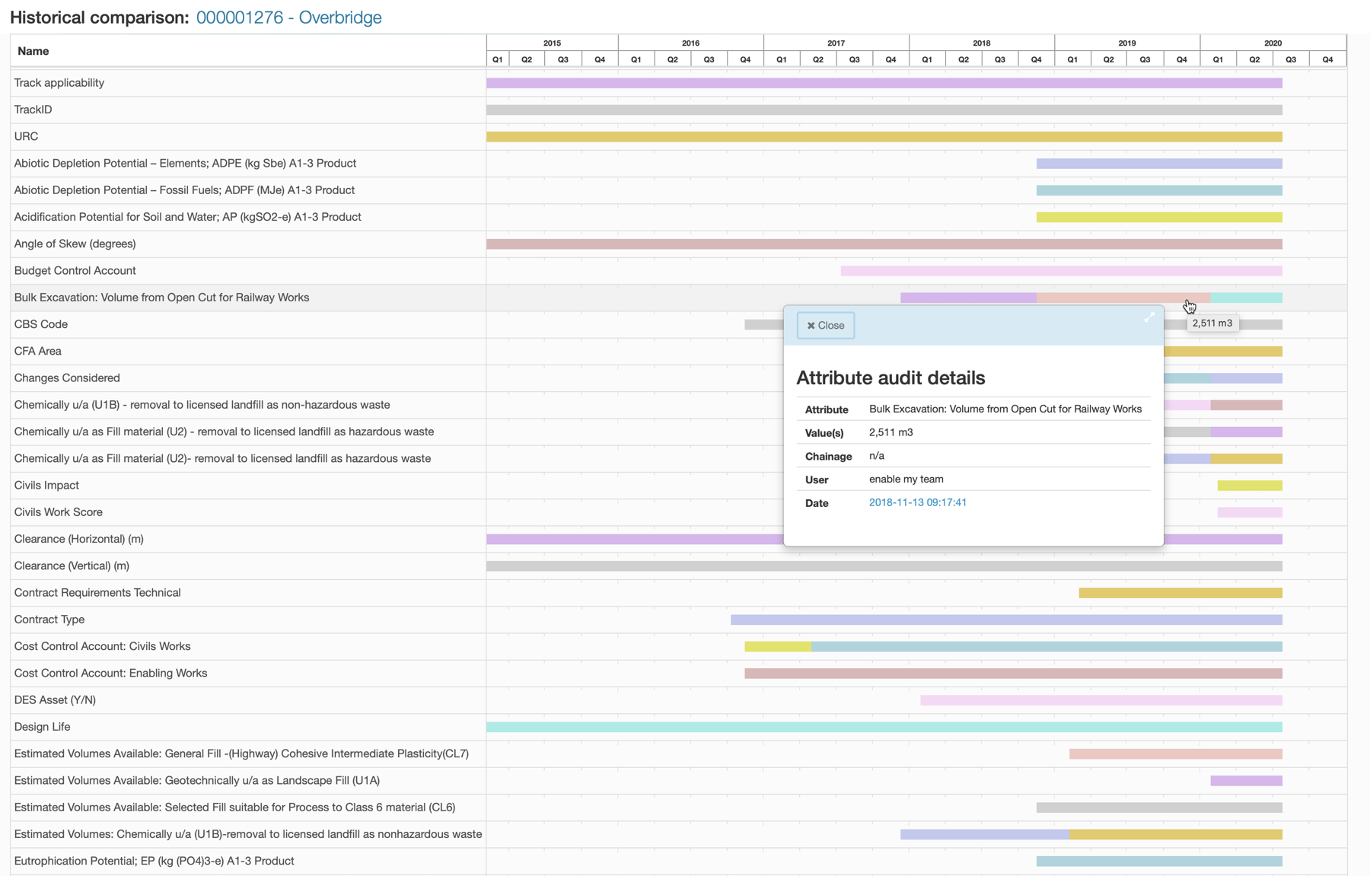Click yellow segment of Cost Control Civils Works
This screenshot has width=1370, height=876.
click(x=778, y=647)
